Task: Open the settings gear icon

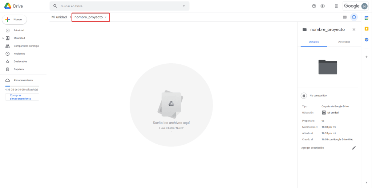Action: (323, 6)
